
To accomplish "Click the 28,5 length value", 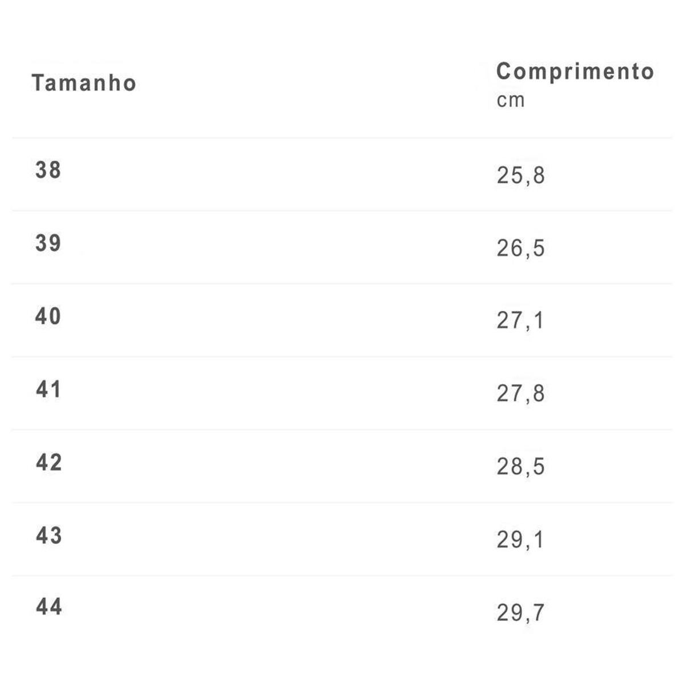I will point(520,467).
